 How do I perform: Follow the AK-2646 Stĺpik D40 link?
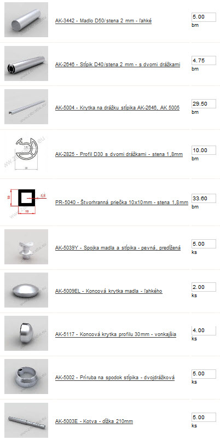pos(118,65)
